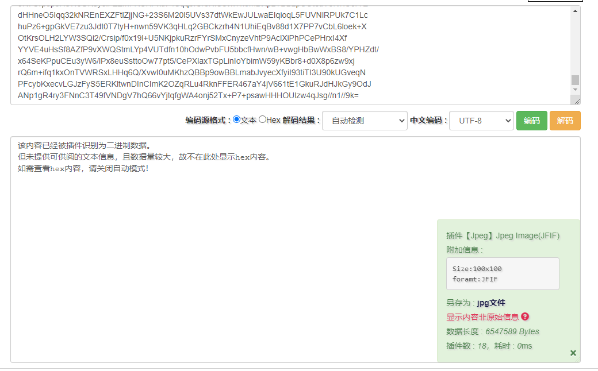Click the resize handle of the input textarea
Screen dimensions: 598x371
click(x=577, y=101)
